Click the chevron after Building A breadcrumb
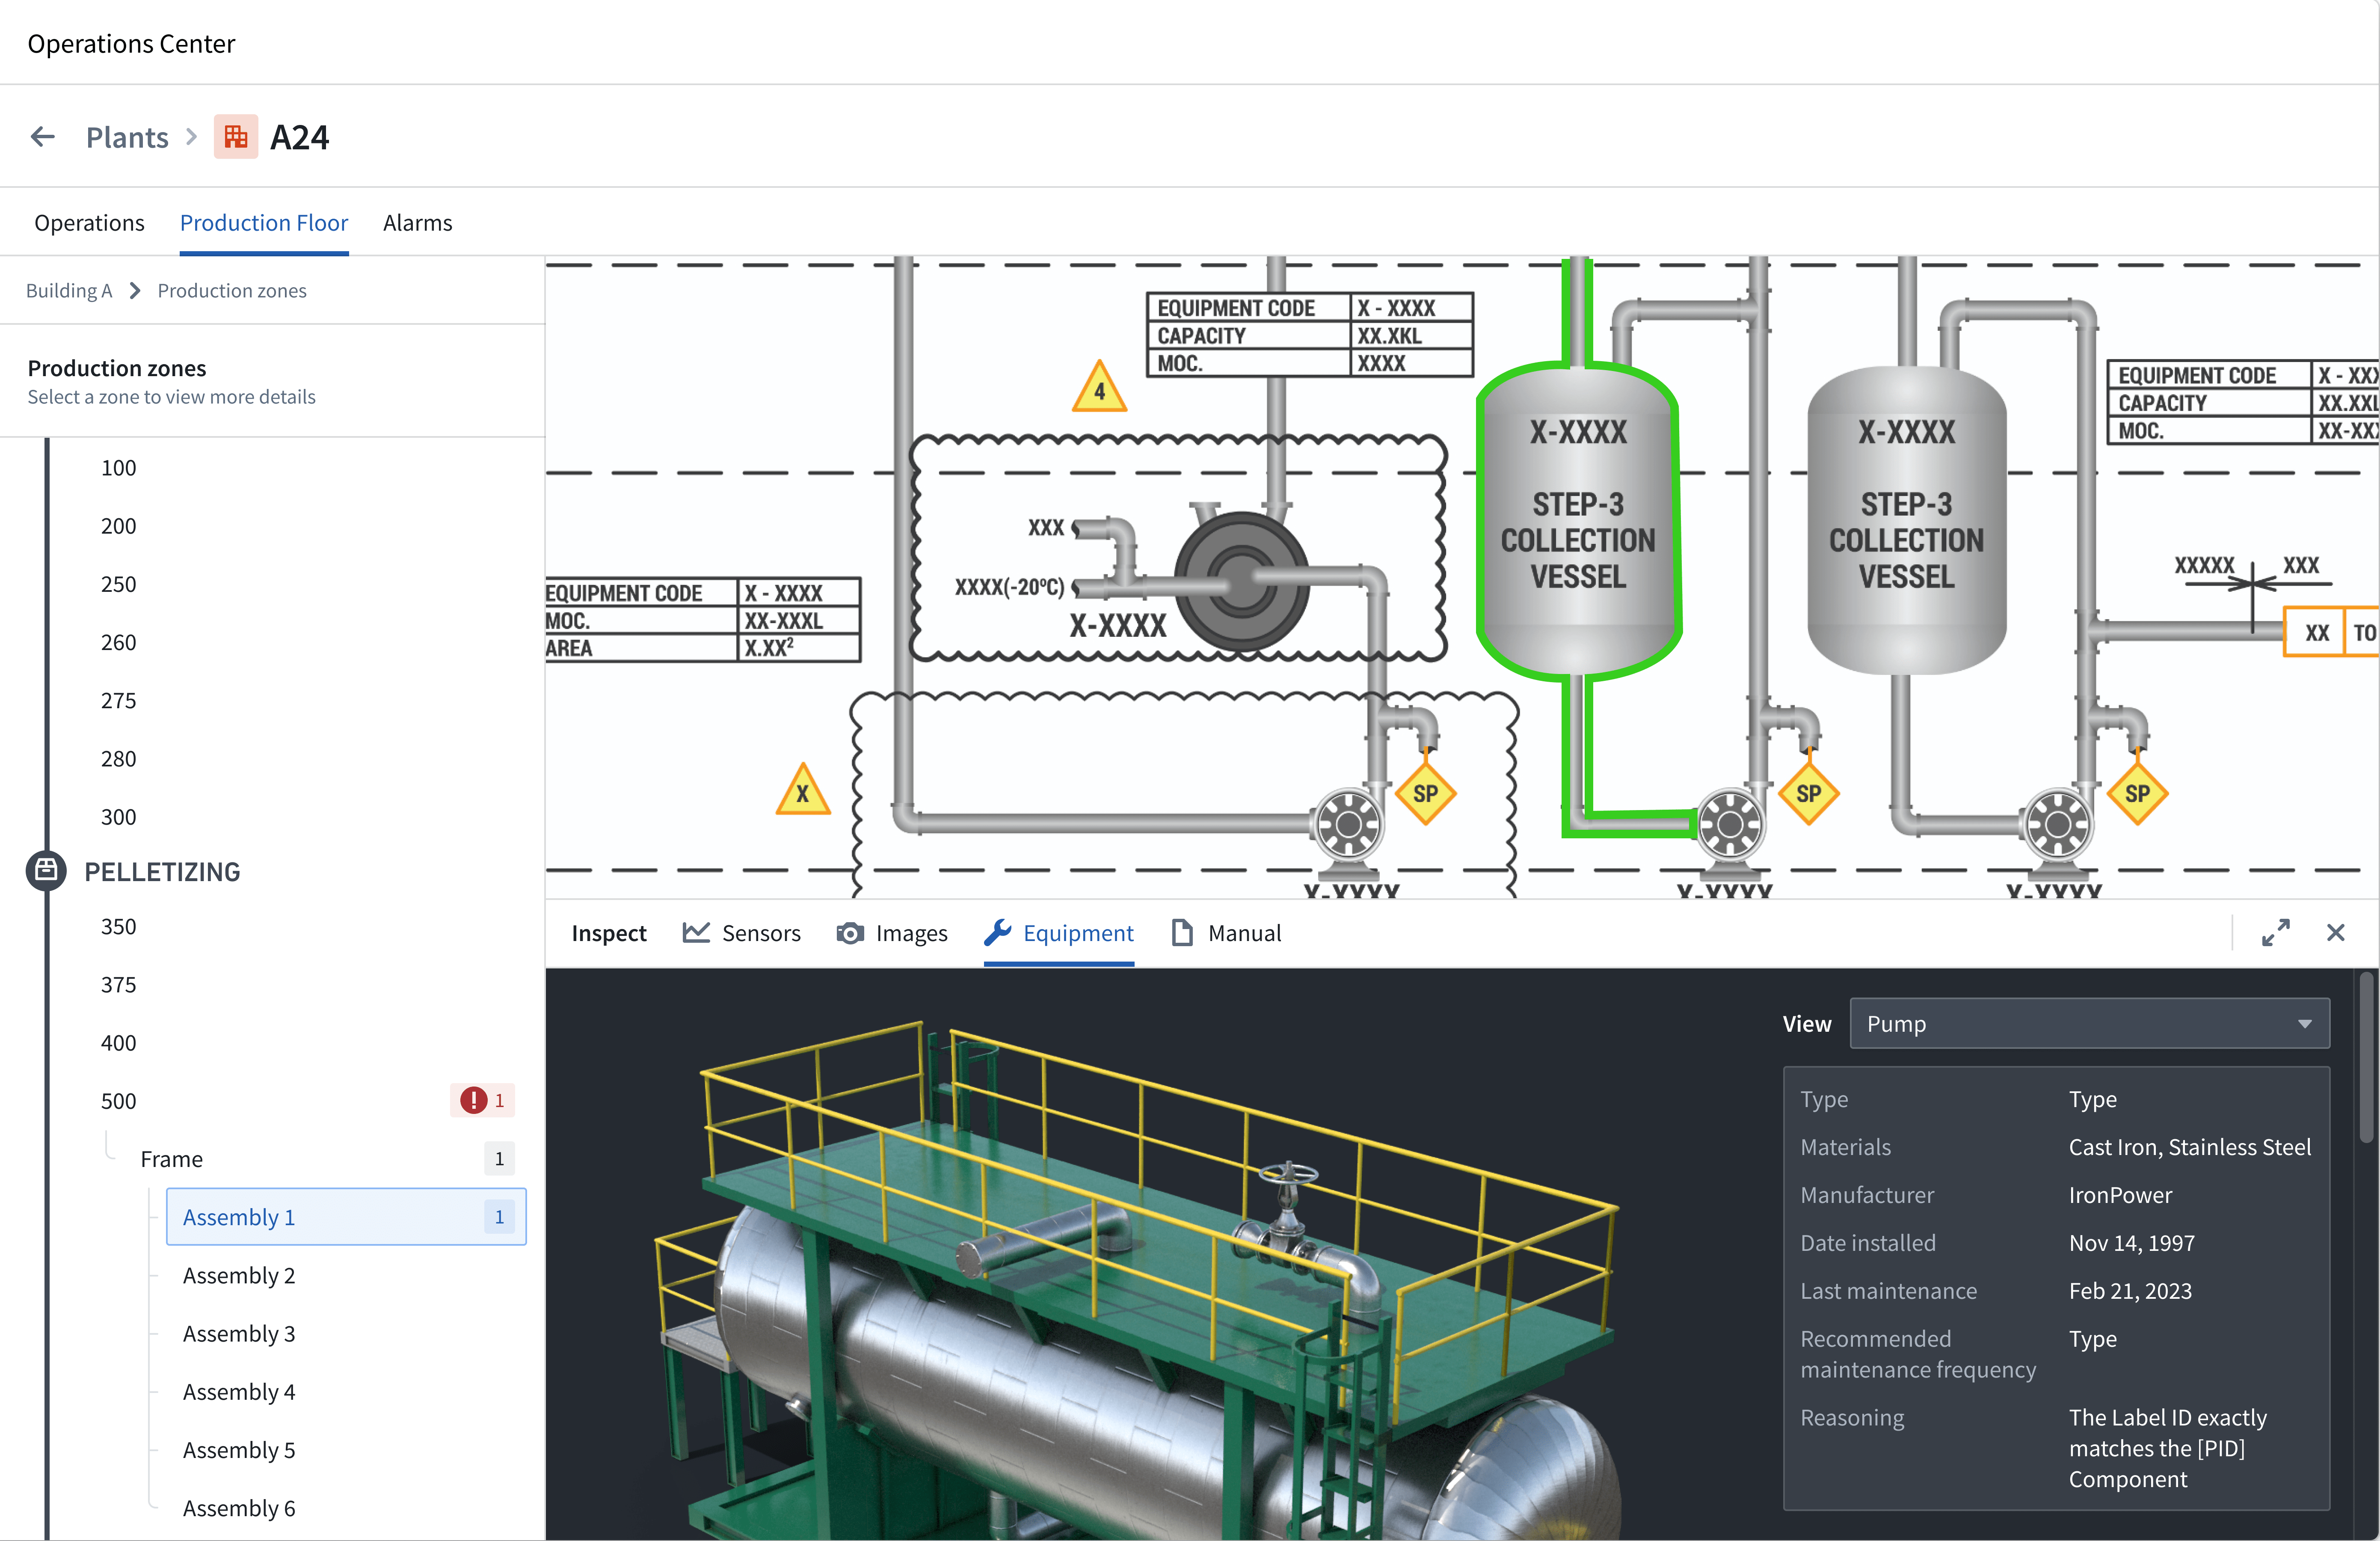Viewport: 2380px width, 1541px height. pyautogui.click(x=135, y=291)
